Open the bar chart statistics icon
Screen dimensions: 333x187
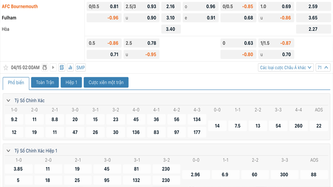coord(70,68)
